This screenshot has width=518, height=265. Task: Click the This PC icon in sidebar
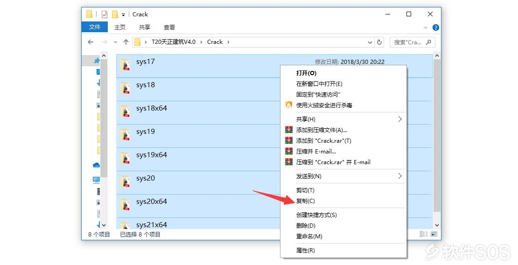coord(96,180)
